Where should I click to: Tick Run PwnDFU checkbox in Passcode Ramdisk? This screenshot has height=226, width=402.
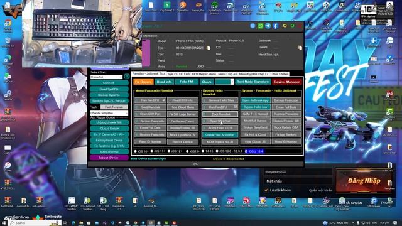[x=164, y=100]
